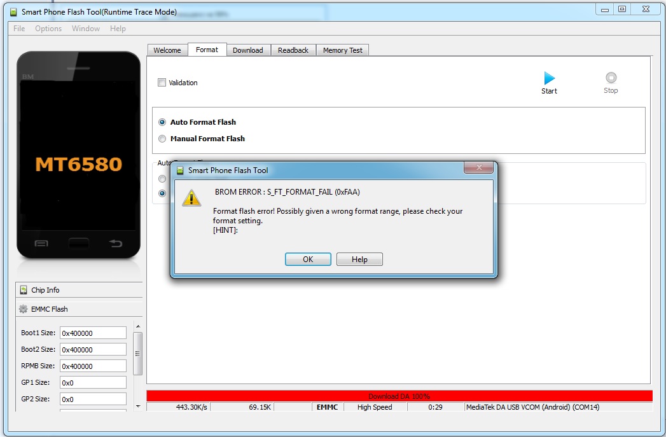Screen dimensions: 666x437
Task: Open the Window menu
Action: (x=86, y=29)
